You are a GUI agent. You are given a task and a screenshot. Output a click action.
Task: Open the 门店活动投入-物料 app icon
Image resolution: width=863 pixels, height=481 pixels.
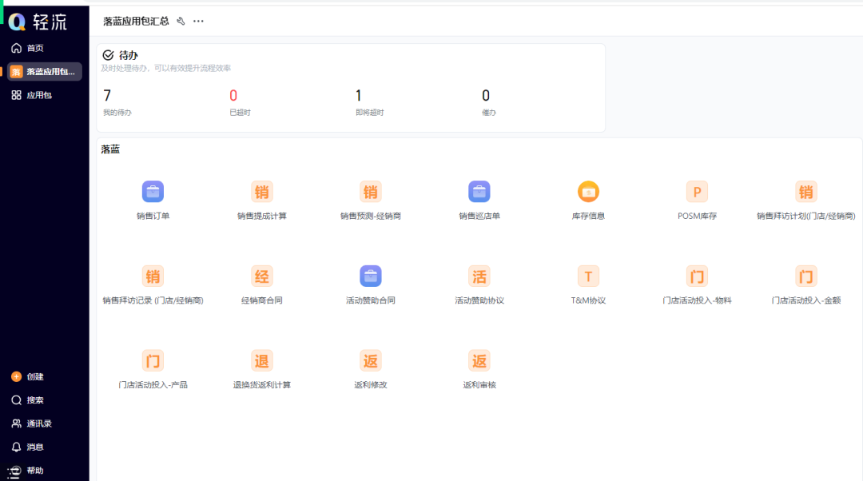697,276
